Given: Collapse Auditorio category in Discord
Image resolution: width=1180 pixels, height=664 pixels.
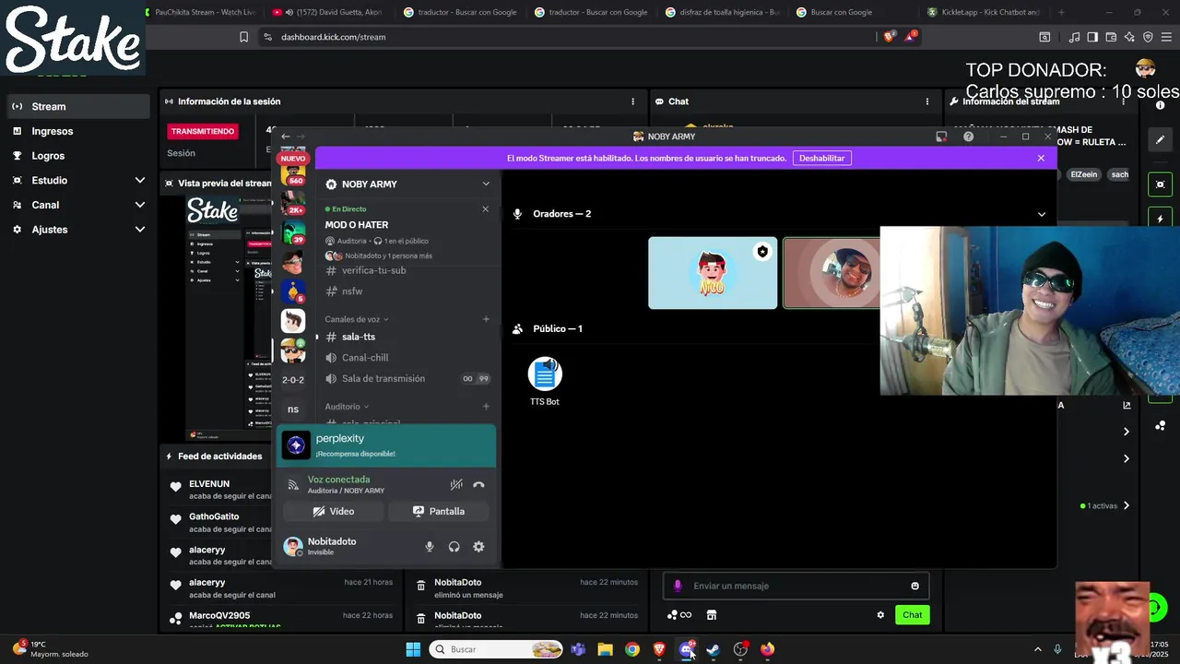Looking at the screenshot, I should pyautogui.click(x=347, y=406).
